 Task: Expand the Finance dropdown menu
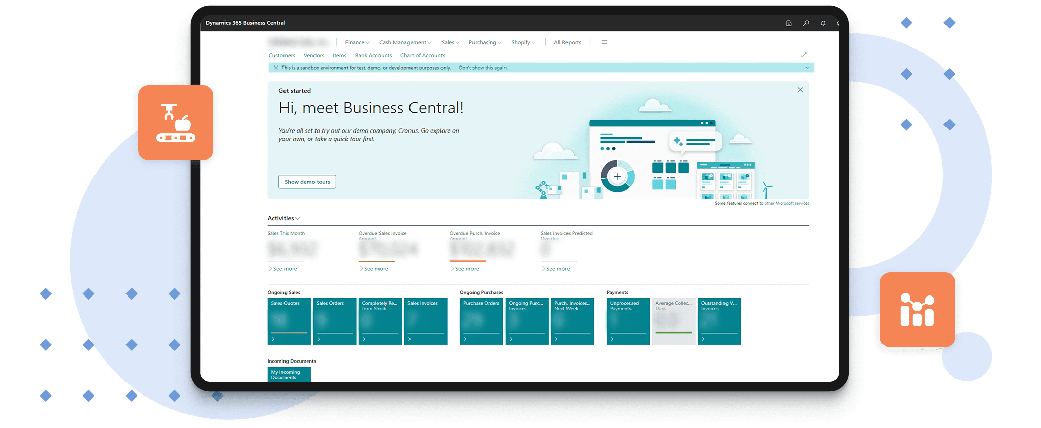pos(357,43)
